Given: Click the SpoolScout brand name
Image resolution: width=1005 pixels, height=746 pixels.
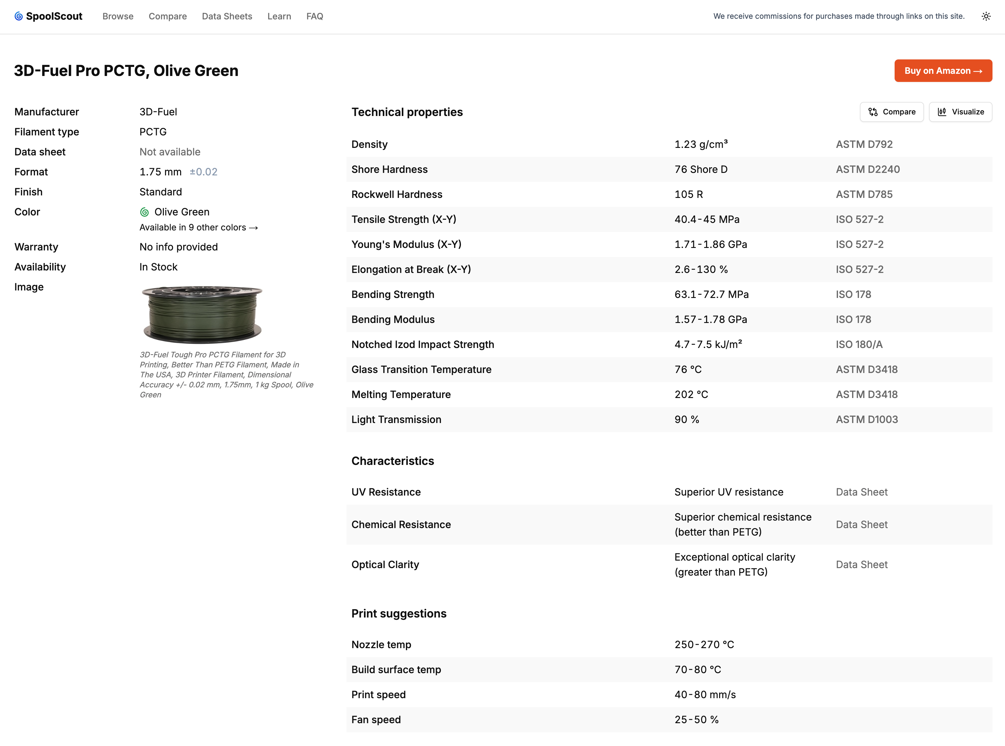Looking at the screenshot, I should [54, 16].
